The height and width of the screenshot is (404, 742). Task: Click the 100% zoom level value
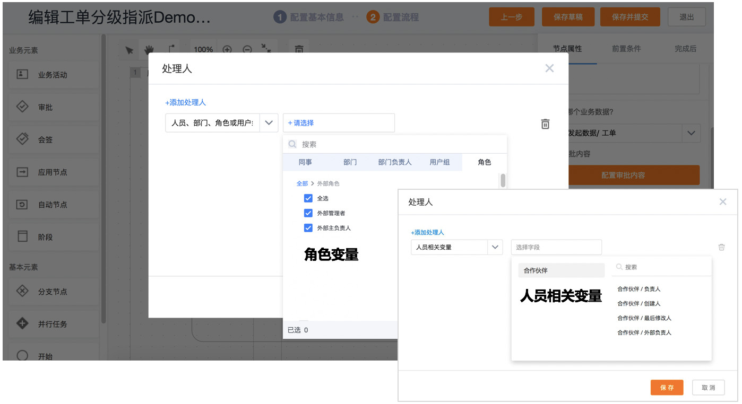click(203, 49)
